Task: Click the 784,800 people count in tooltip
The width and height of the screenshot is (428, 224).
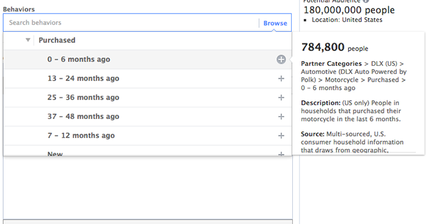Action: pos(334,48)
